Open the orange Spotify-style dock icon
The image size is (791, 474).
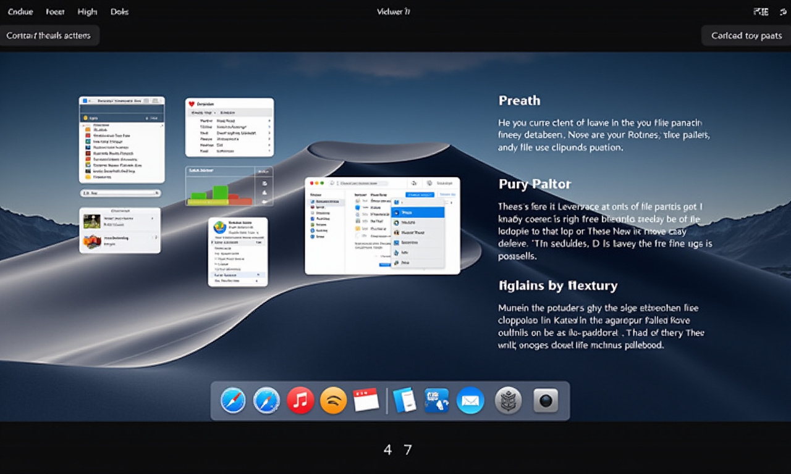click(333, 402)
